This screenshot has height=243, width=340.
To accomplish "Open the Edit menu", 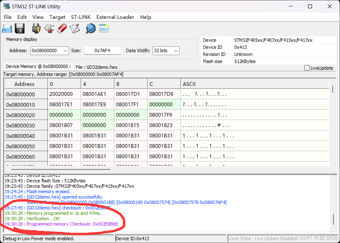I will point(22,17).
